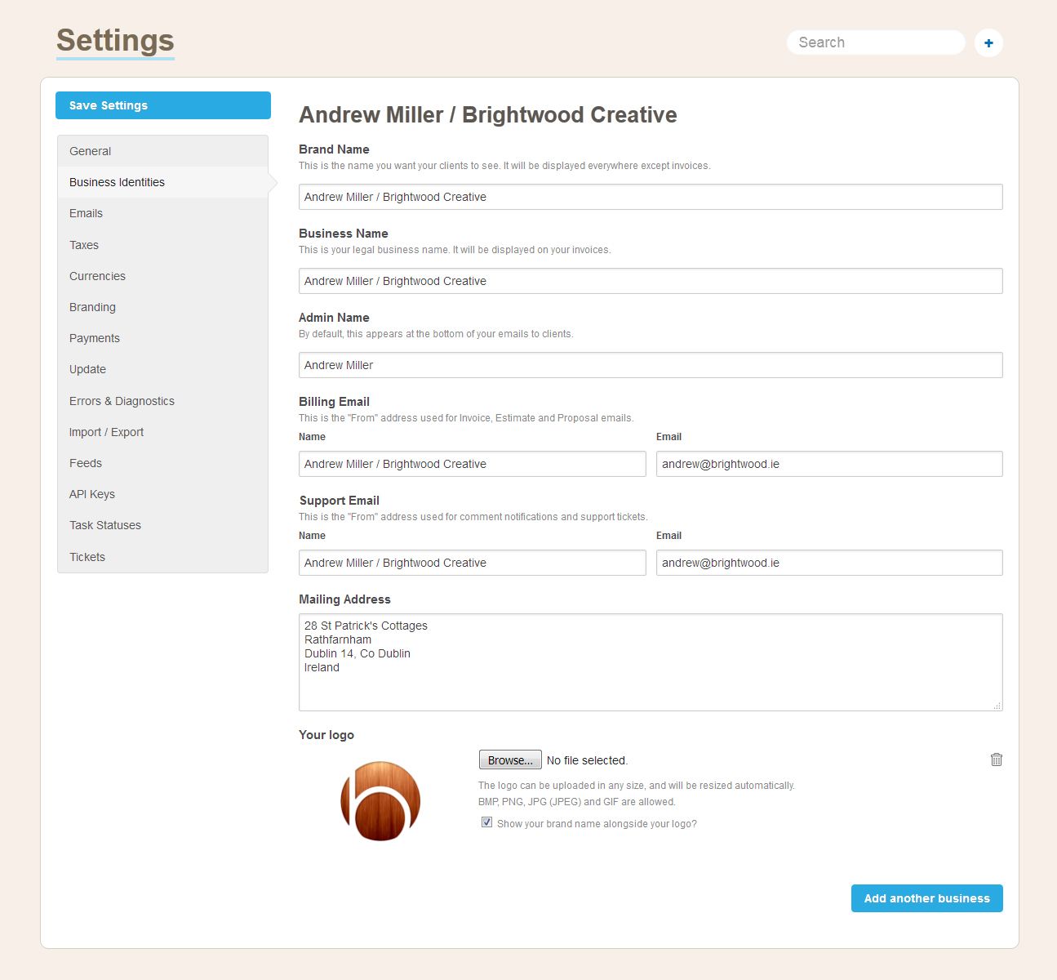
Task: Click into the Brand Name field
Action: pyautogui.click(x=651, y=197)
